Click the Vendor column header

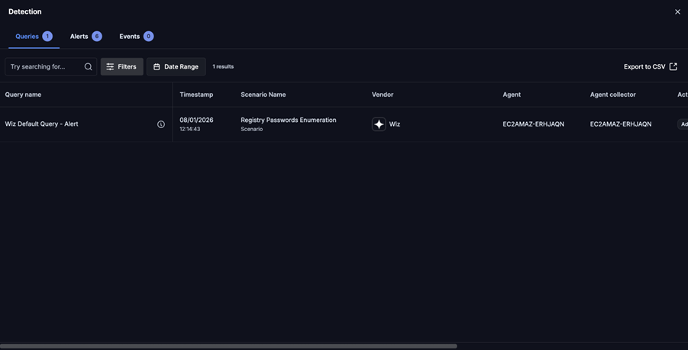(383, 95)
